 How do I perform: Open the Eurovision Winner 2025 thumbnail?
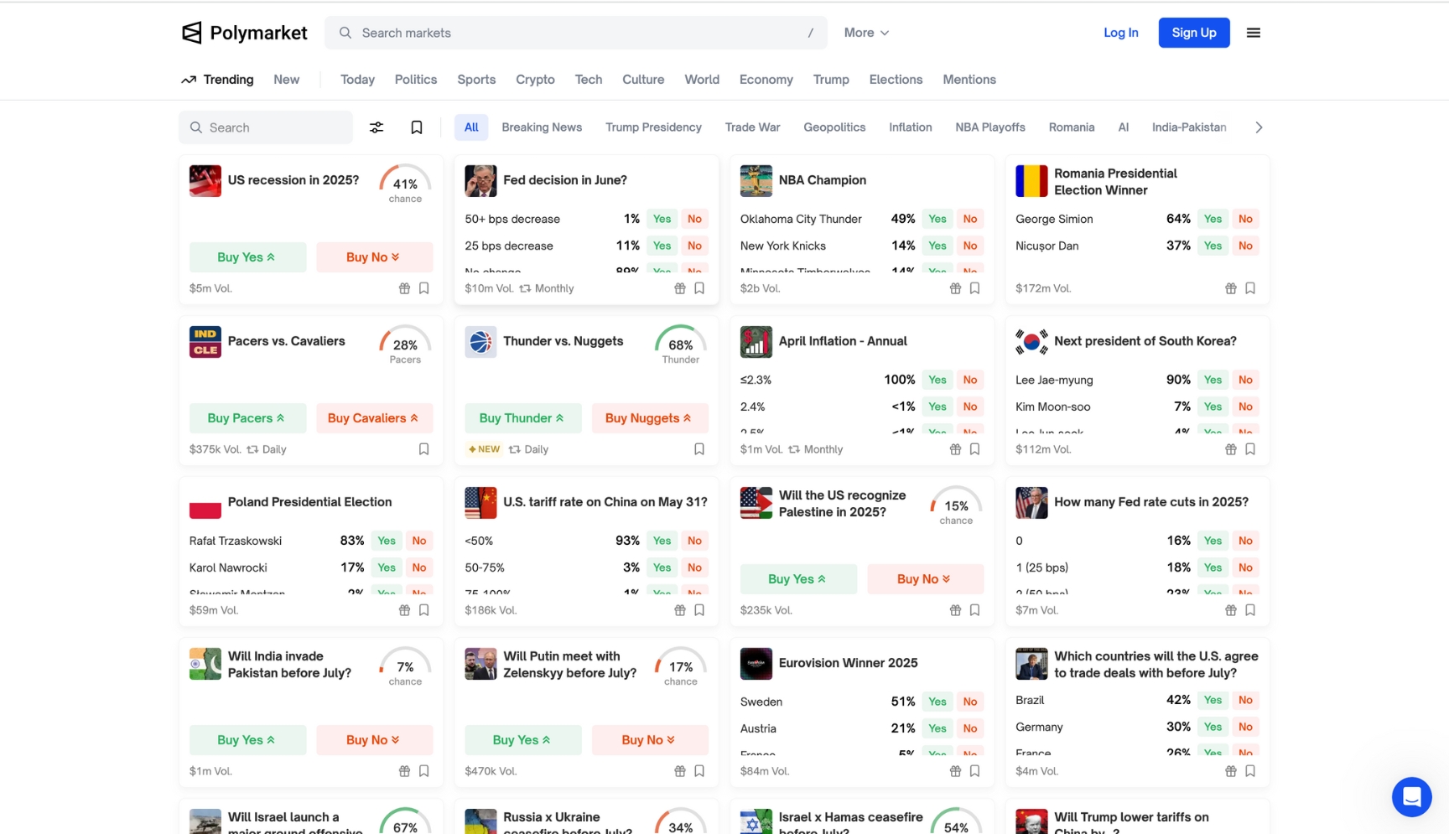756,663
